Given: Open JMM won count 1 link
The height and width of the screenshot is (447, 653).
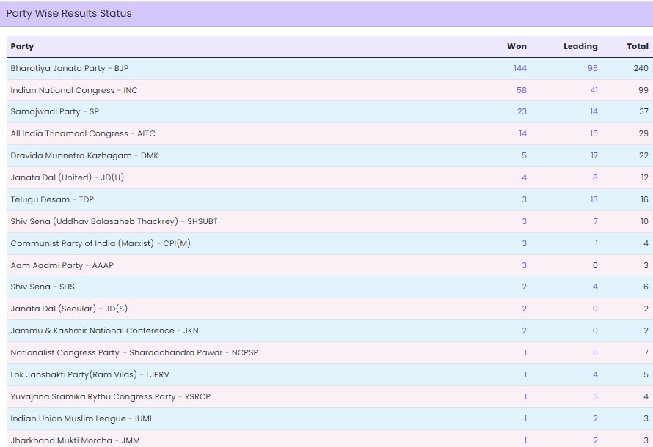Looking at the screenshot, I should pos(525,440).
